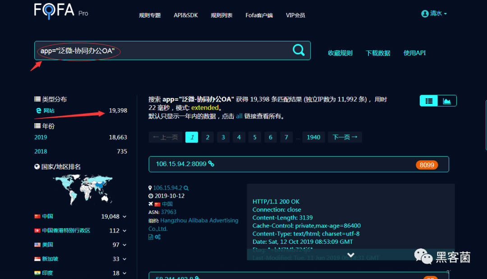The height and width of the screenshot is (279, 487).
Task: Filter by 中国 in country ranking
Action: 47,217
